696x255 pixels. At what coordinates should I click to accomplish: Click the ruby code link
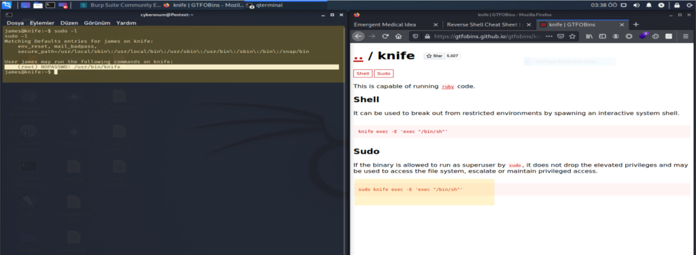pos(448,86)
